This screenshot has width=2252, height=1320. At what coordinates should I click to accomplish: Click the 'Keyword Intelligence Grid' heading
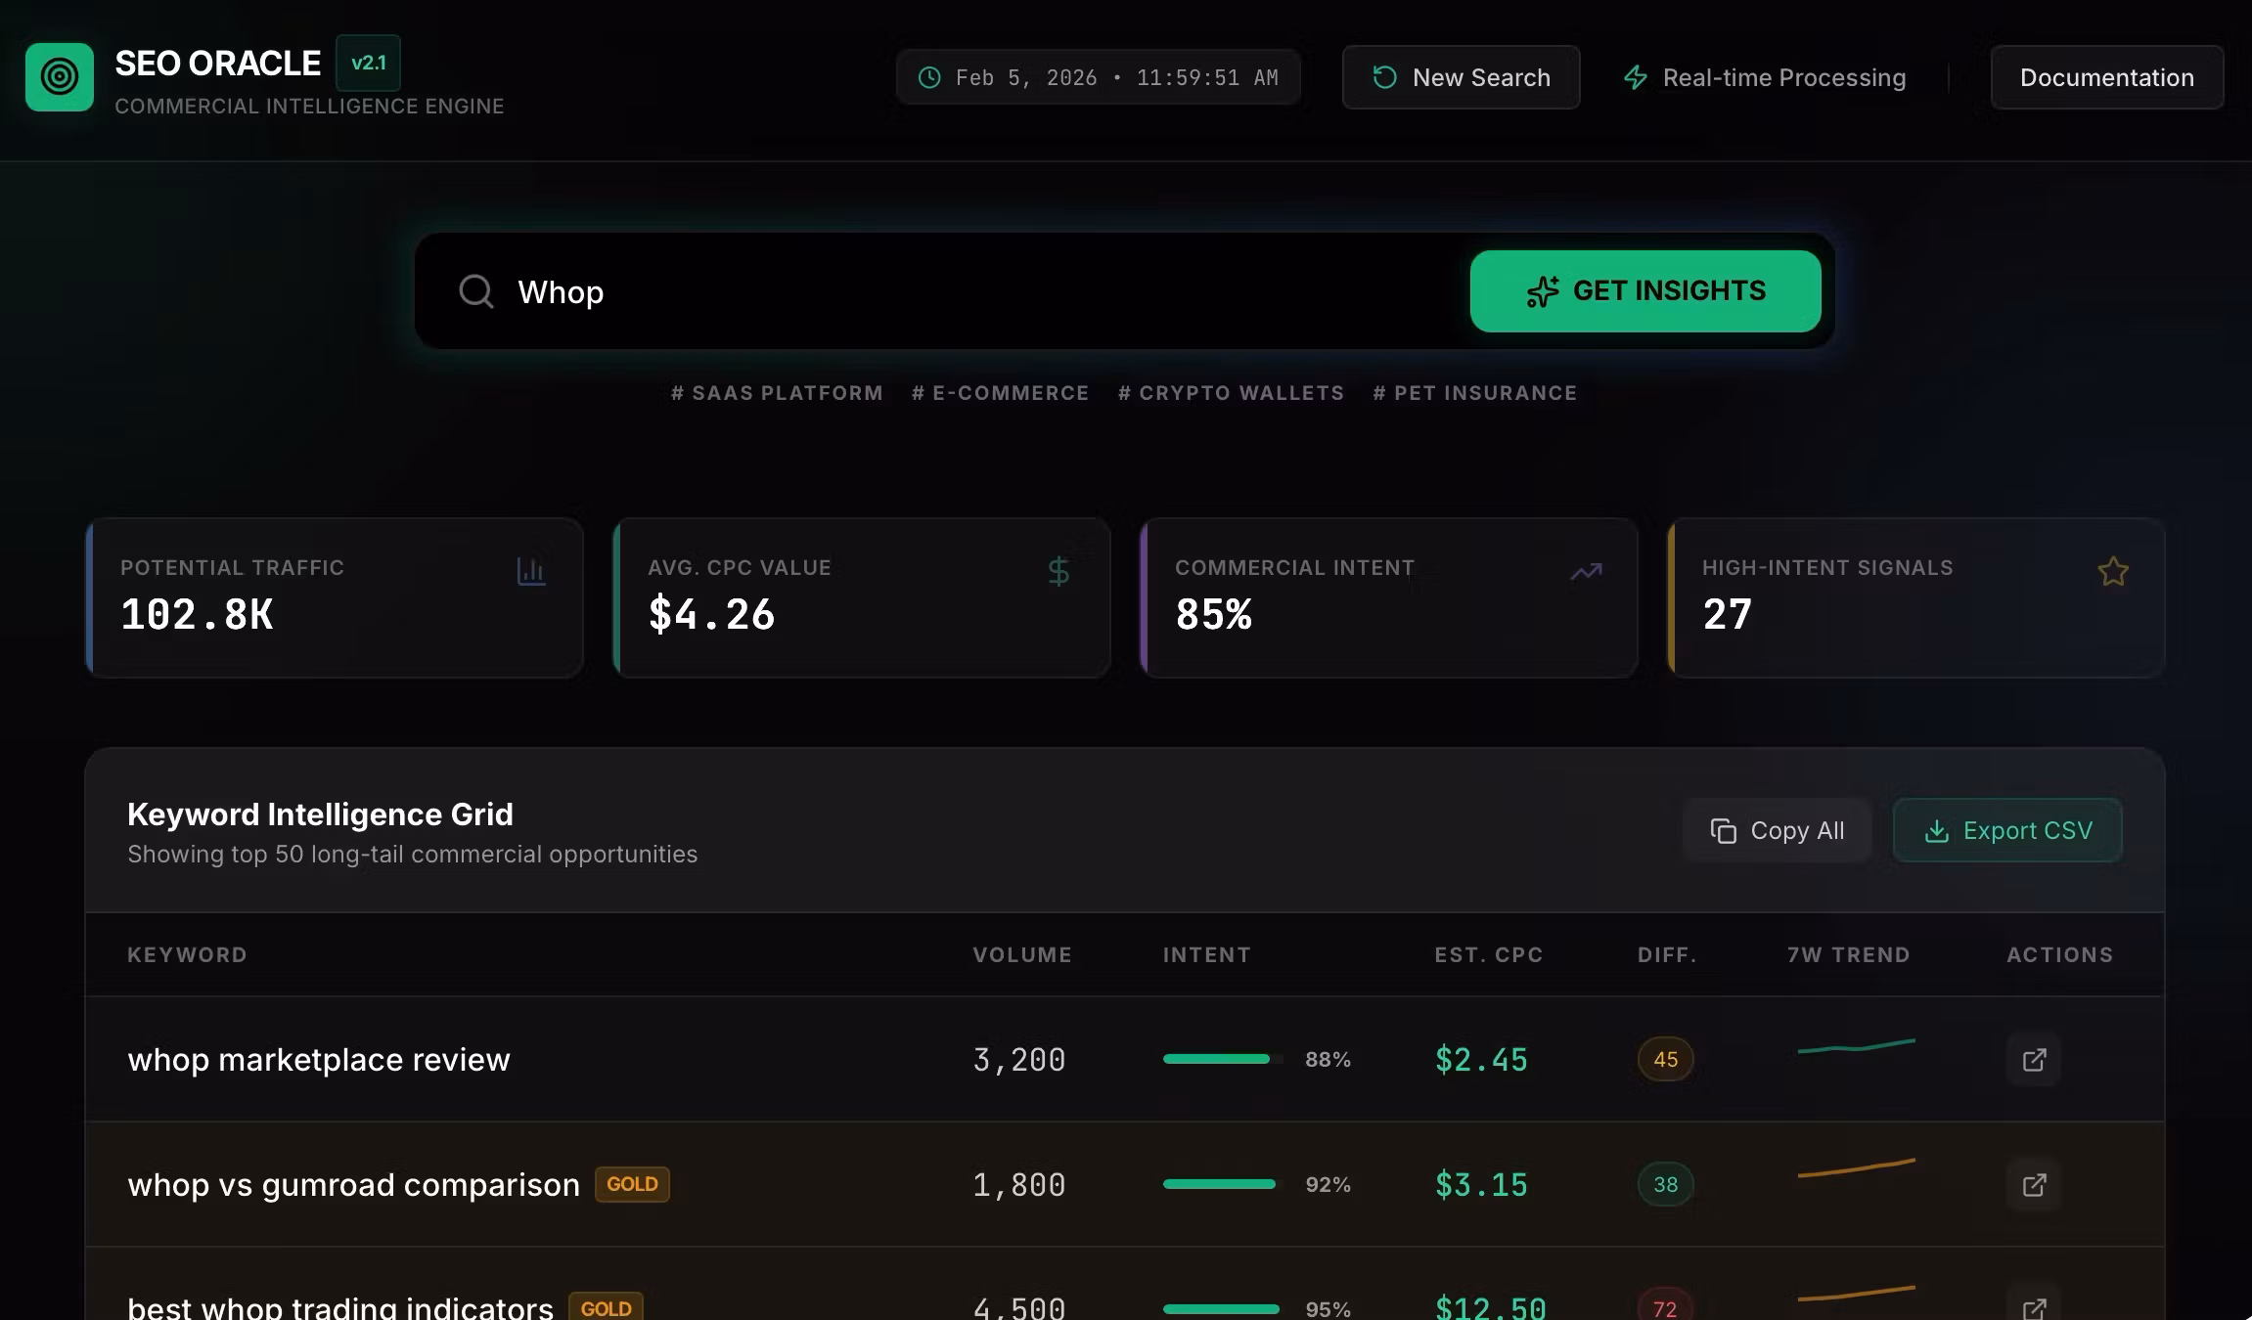pyautogui.click(x=320, y=814)
